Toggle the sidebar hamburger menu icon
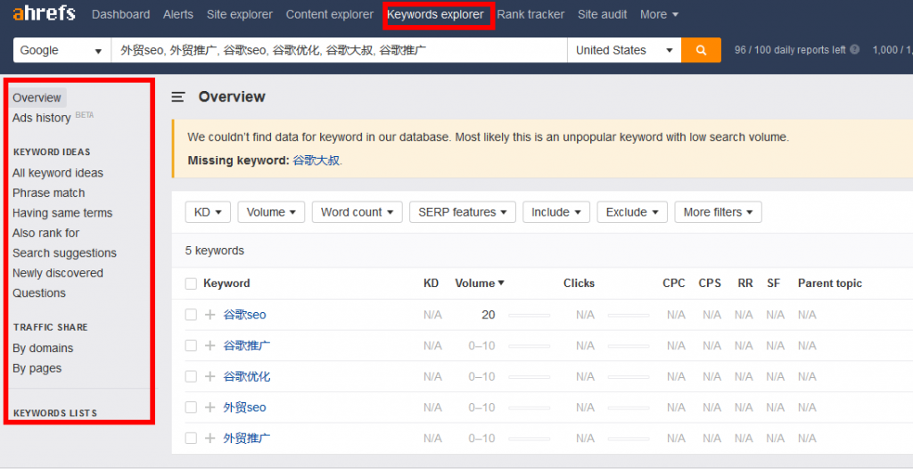 click(x=178, y=97)
